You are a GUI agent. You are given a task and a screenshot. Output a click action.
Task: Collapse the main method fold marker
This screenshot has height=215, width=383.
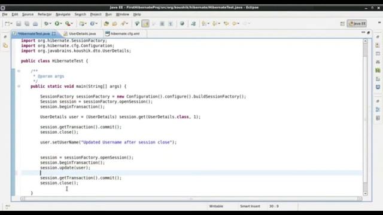point(19,86)
